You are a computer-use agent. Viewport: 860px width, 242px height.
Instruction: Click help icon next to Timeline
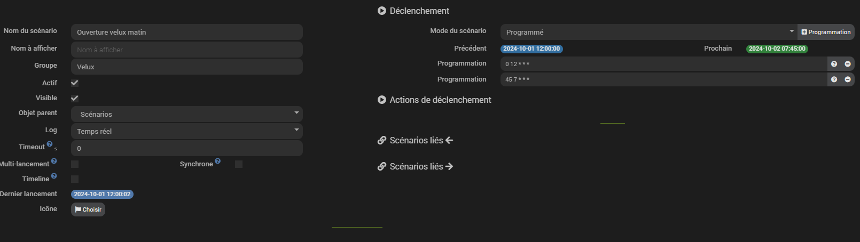54,176
